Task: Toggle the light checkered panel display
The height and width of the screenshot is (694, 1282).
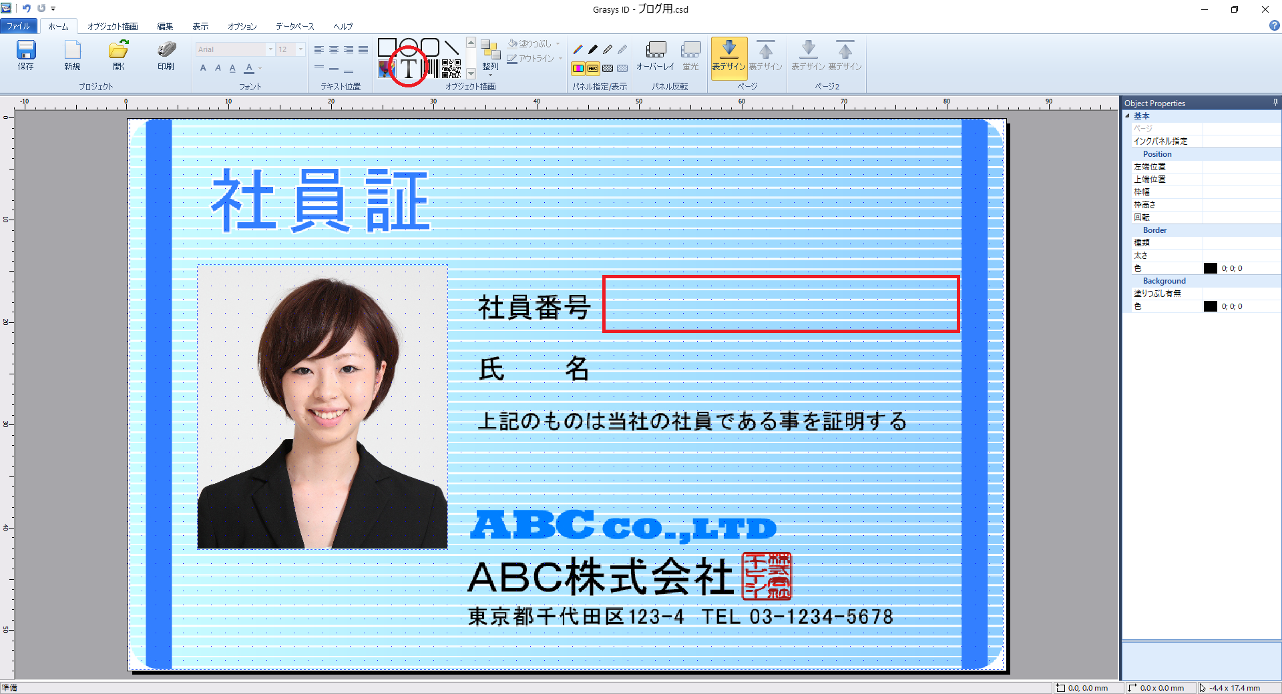Action: (x=622, y=68)
